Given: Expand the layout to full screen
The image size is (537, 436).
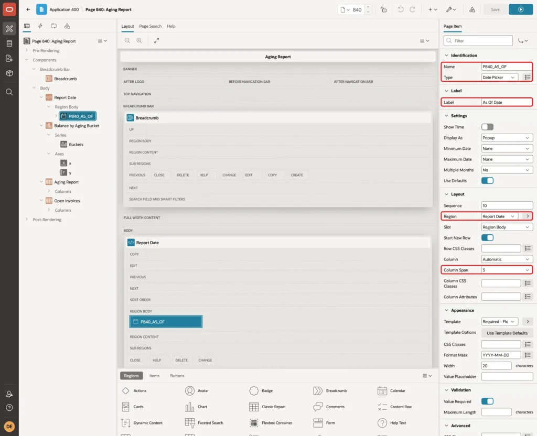Looking at the screenshot, I should (x=156, y=41).
